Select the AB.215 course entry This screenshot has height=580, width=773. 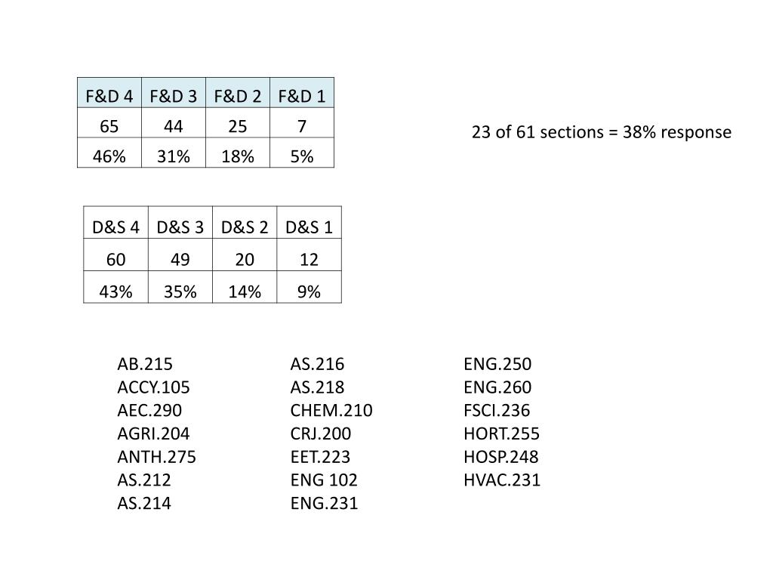145,364
